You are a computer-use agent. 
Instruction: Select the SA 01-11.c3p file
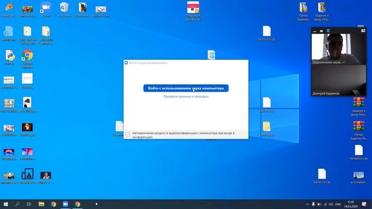(x=267, y=33)
